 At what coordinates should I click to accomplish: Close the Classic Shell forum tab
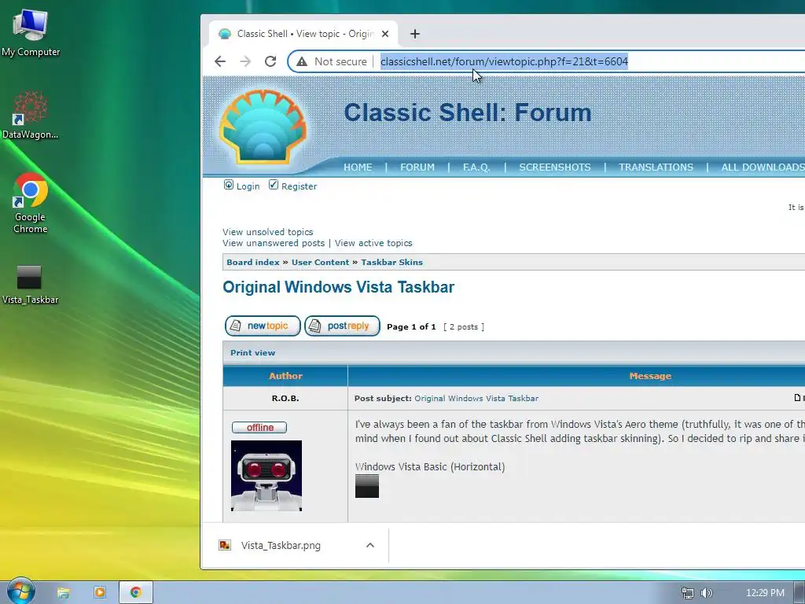coord(385,34)
